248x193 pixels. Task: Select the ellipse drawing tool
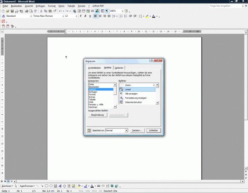point(51,186)
